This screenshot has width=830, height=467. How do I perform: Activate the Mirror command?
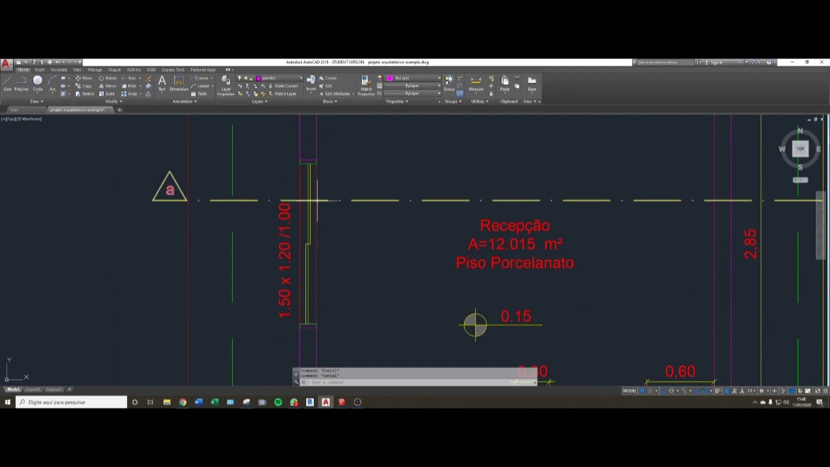(x=108, y=86)
